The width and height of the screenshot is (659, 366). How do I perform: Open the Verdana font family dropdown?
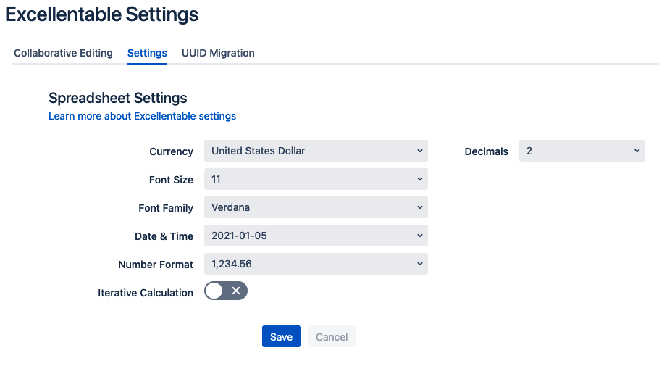[316, 207]
